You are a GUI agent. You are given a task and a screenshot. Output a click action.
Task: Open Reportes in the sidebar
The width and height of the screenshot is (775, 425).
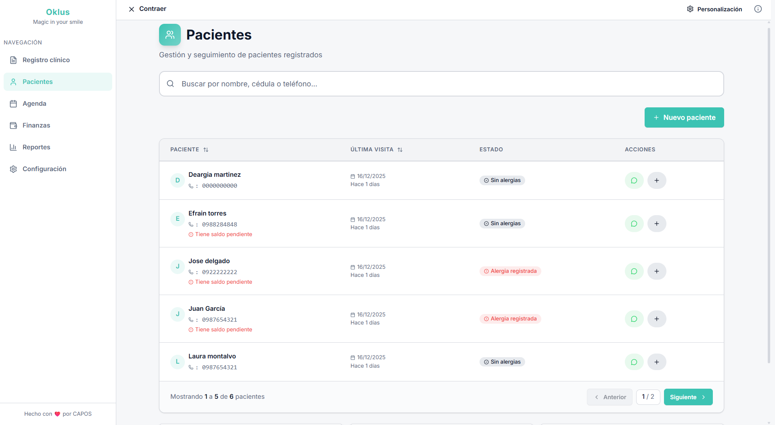[x=36, y=147]
